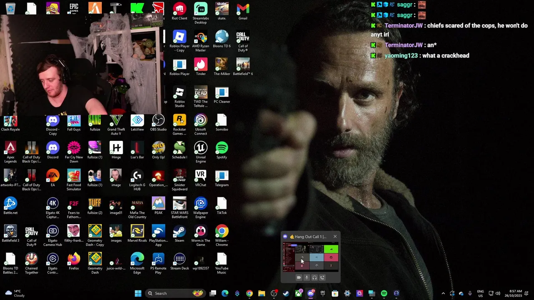This screenshot has height=300, width=534.
Task: Select Battlefield 6 desktop icon
Action: pyautogui.click(x=243, y=67)
